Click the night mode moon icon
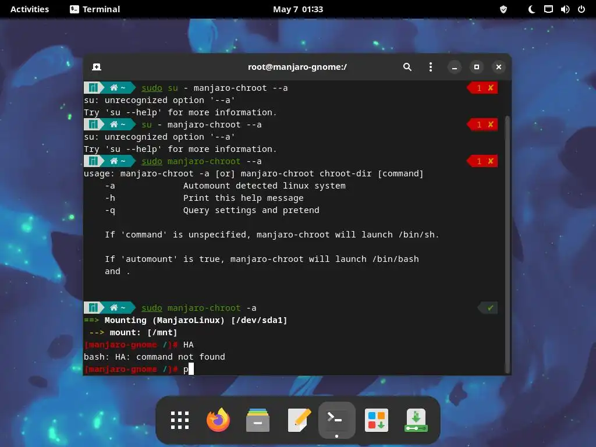This screenshot has height=447, width=596. click(532, 9)
